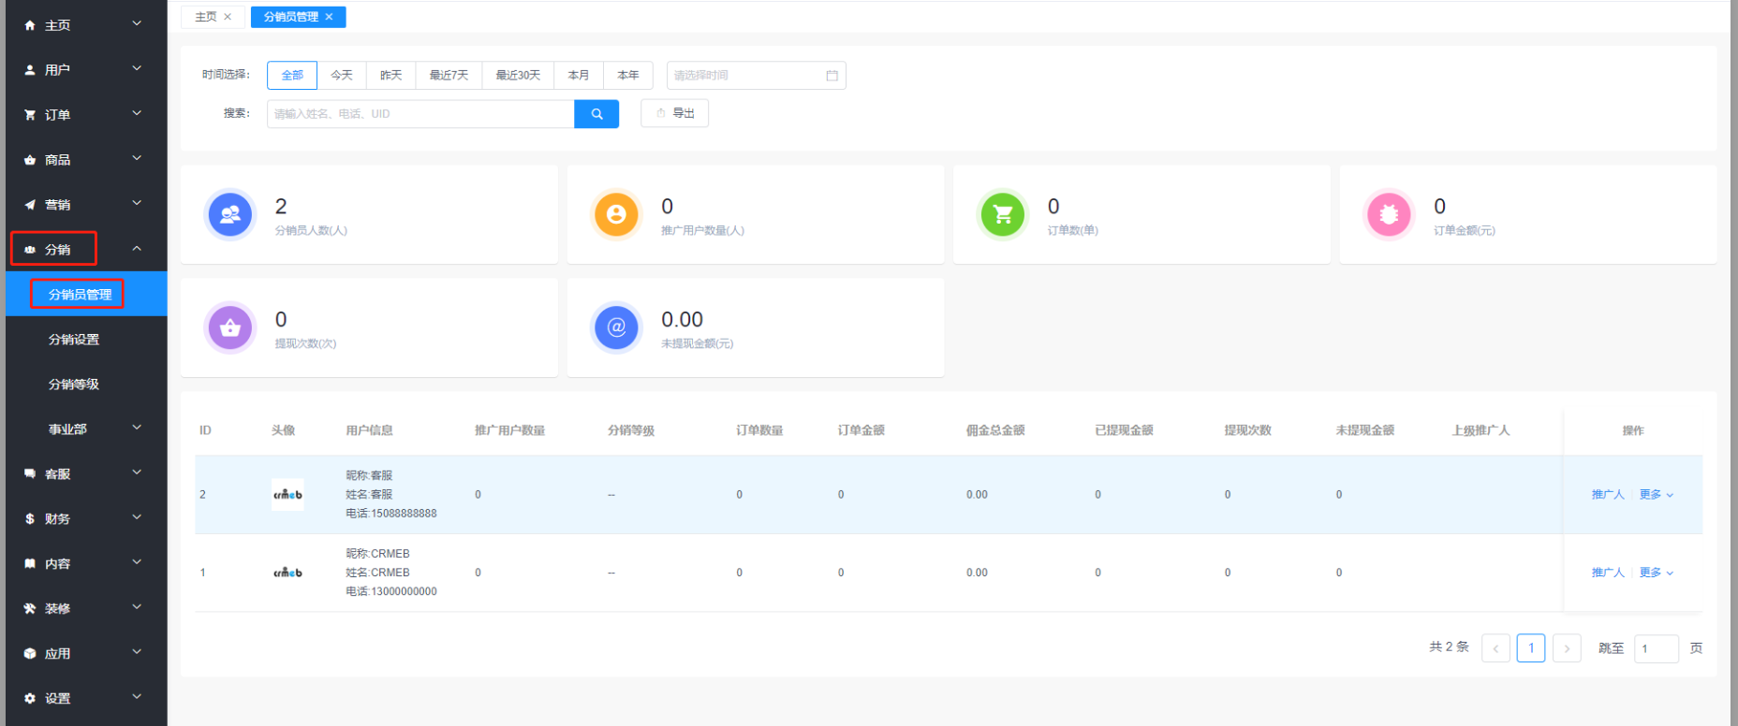Collapse the 分销 sidebar menu
The image size is (1738, 726).
(84, 250)
